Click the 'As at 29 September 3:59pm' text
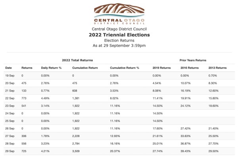238x156 pixels. (x=119, y=46)
